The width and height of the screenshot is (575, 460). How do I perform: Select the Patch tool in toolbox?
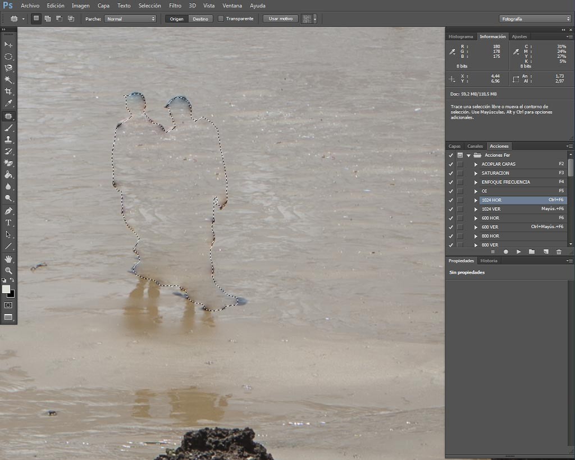8,116
